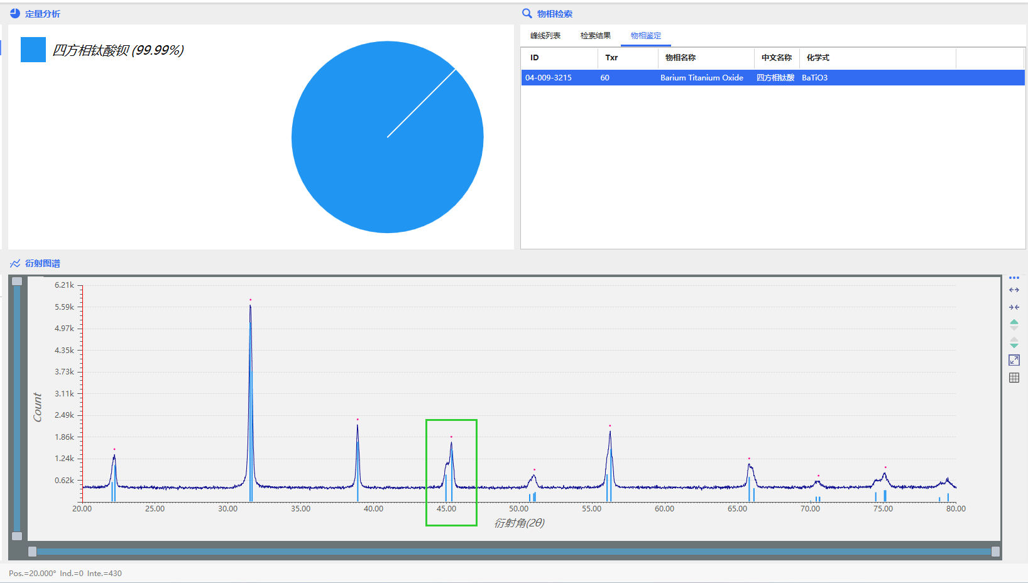The width and height of the screenshot is (1028, 583).
Task: Click the pie chart icon beside 定量分析
Action: 15,13
